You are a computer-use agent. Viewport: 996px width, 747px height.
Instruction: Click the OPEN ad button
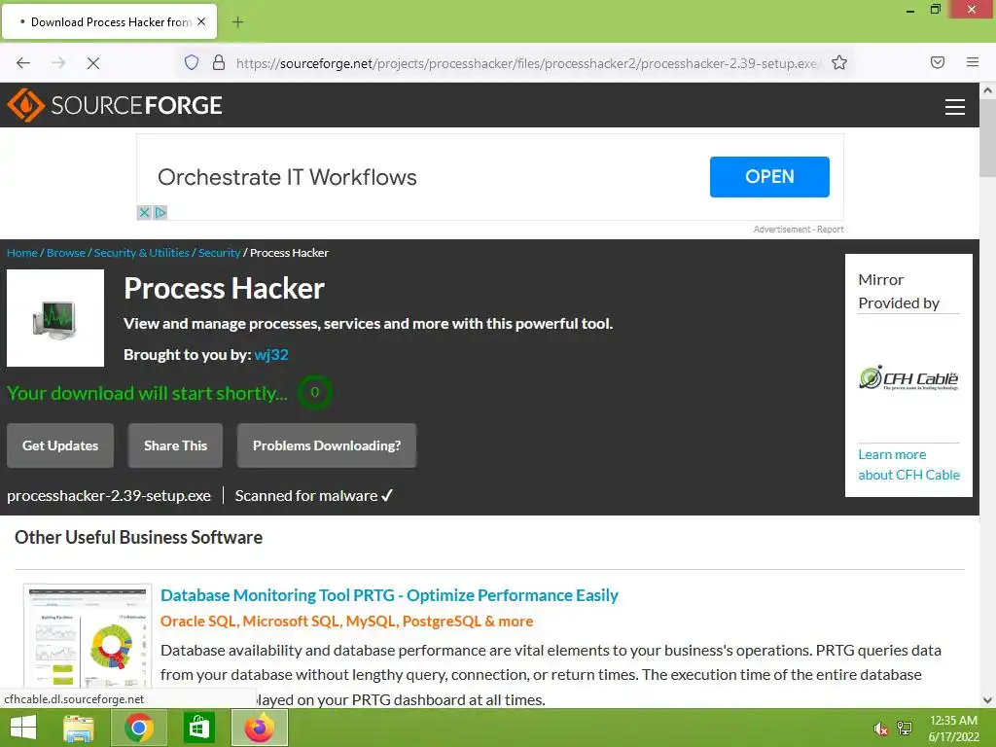point(769,177)
